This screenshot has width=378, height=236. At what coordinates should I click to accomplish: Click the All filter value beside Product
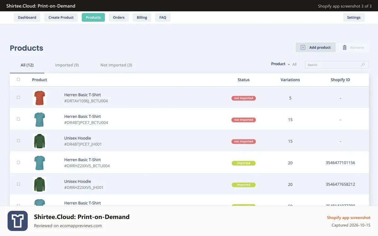pos(294,64)
